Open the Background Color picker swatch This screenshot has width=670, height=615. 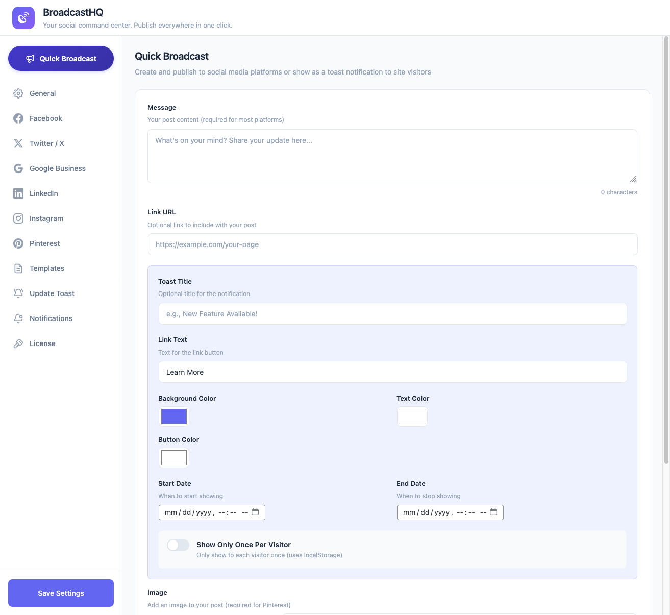(x=173, y=416)
